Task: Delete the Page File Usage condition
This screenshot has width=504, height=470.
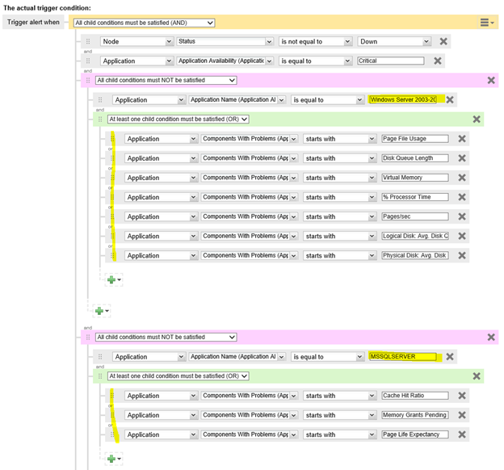Action: coord(462,139)
